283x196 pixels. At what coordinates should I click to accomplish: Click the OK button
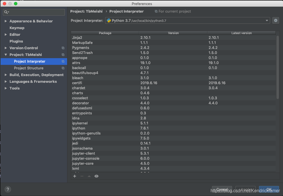(269, 189)
